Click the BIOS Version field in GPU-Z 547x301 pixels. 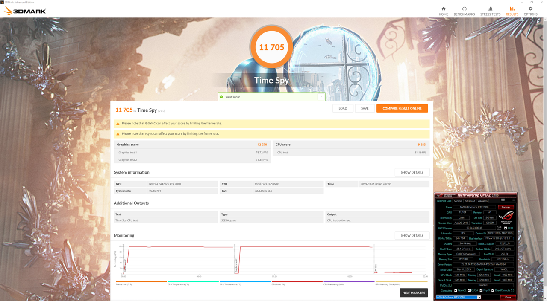(x=475, y=228)
